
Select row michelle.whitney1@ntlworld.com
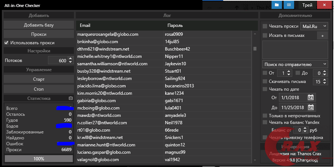click(x=164, y=56)
